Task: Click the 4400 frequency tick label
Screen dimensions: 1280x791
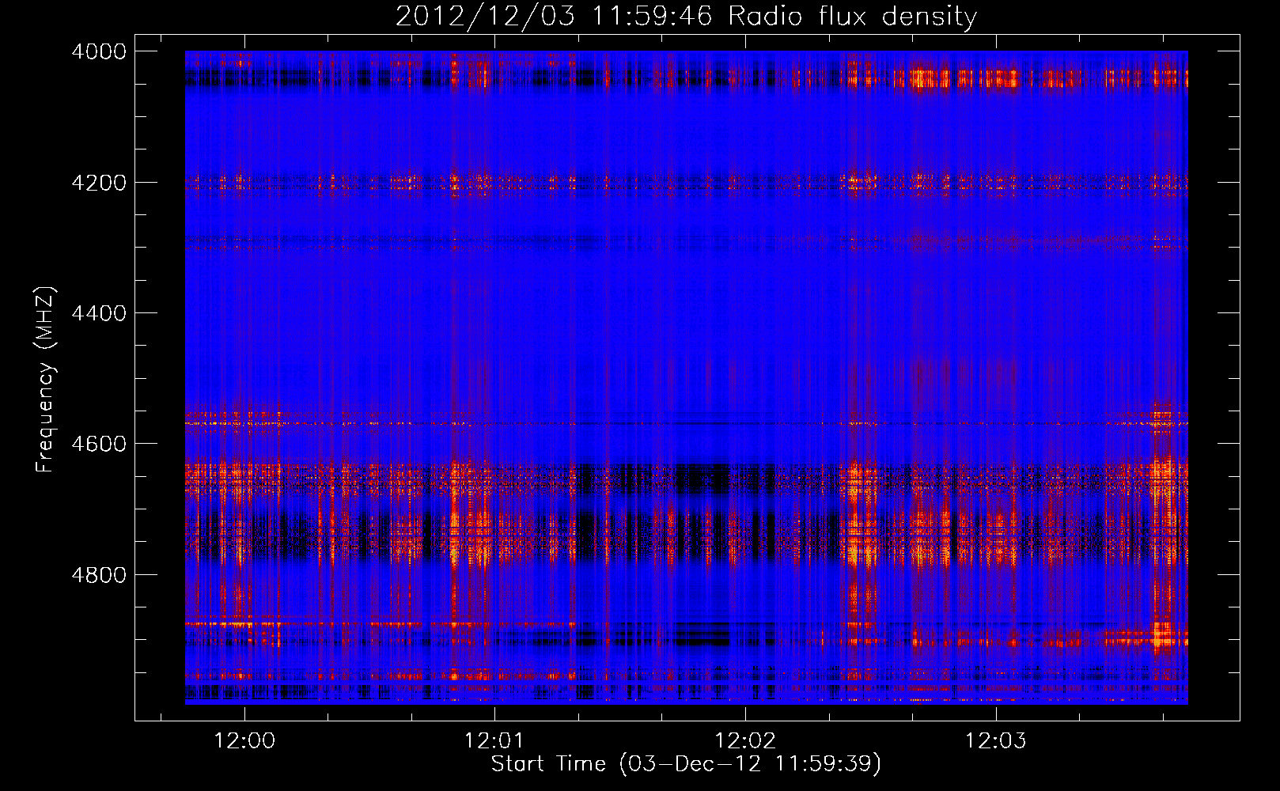Action: (99, 313)
